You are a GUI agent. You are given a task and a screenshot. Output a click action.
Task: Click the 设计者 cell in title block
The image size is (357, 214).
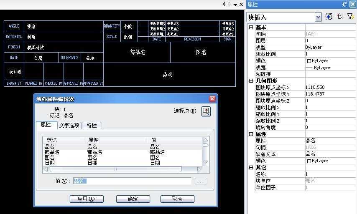pyautogui.click(x=14, y=72)
